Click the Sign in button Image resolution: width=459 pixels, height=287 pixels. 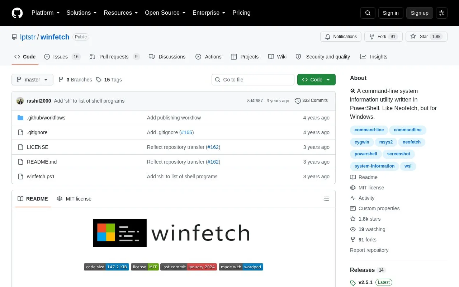(391, 13)
